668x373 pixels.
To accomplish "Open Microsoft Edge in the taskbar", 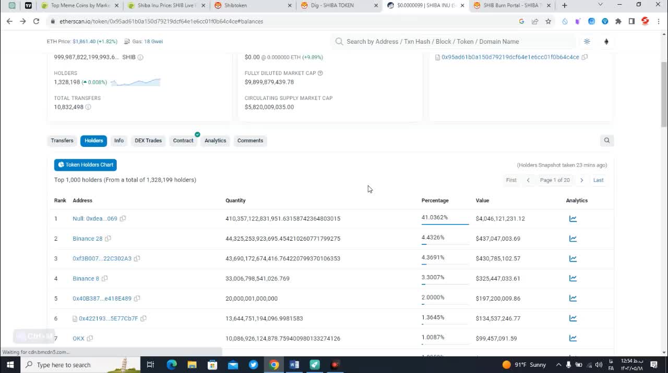I will point(172,365).
